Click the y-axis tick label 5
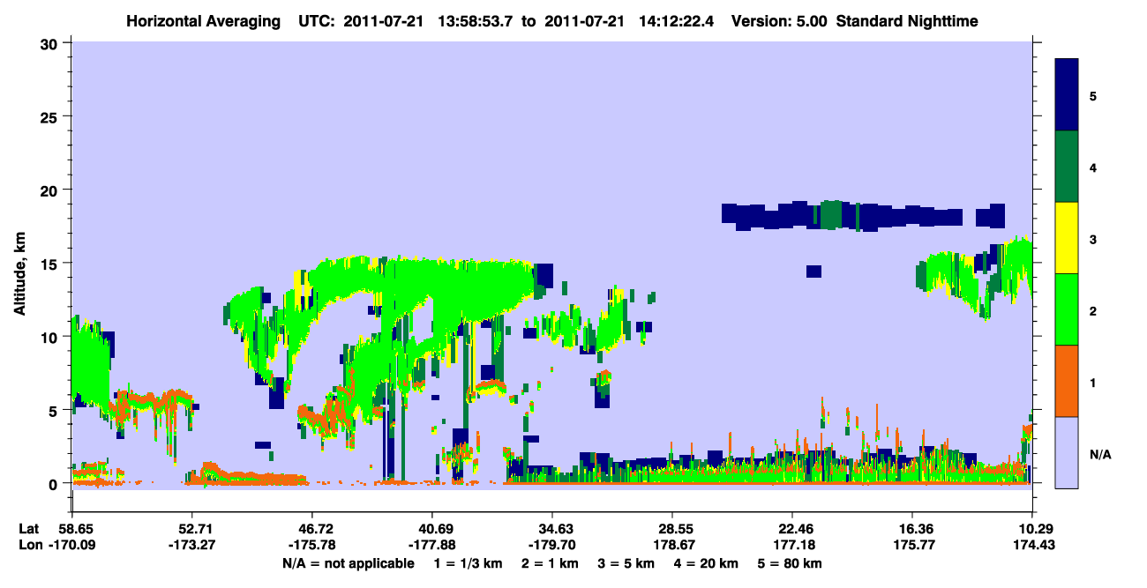 click(54, 410)
